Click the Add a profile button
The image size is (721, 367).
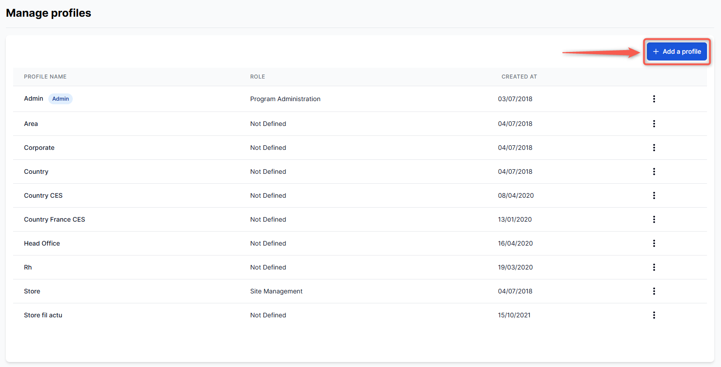coord(676,51)
